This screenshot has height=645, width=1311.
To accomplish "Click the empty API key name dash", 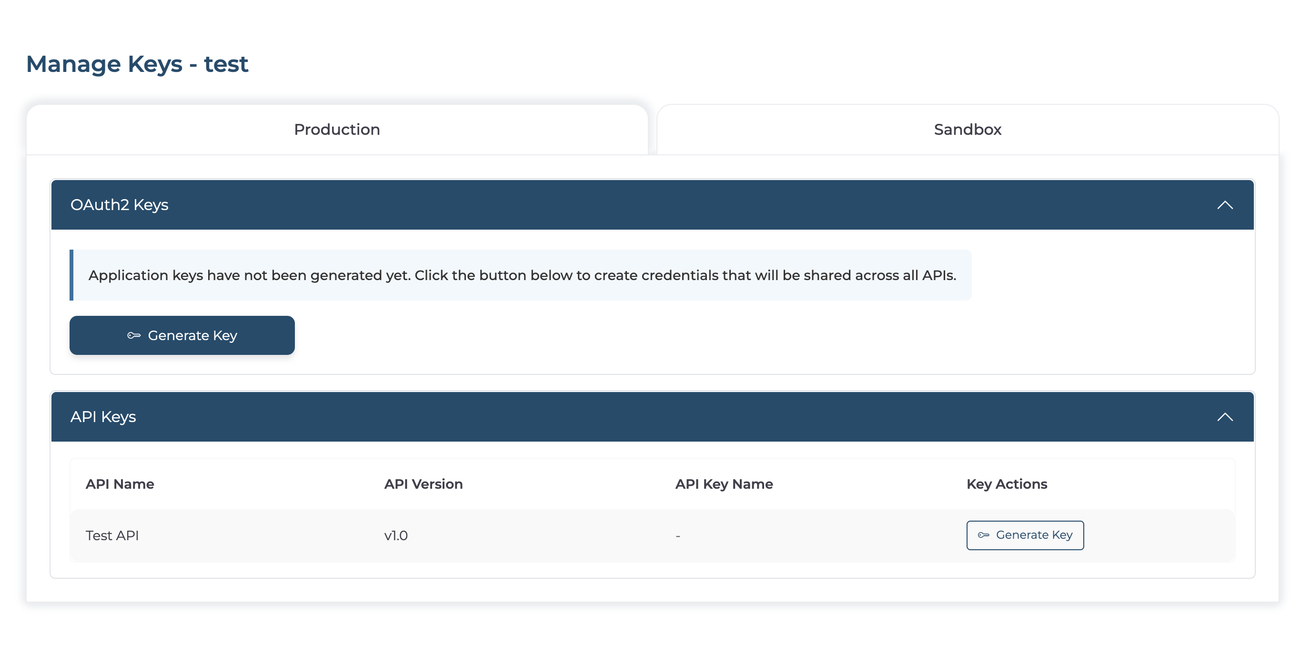I will (x=677, y=536).
